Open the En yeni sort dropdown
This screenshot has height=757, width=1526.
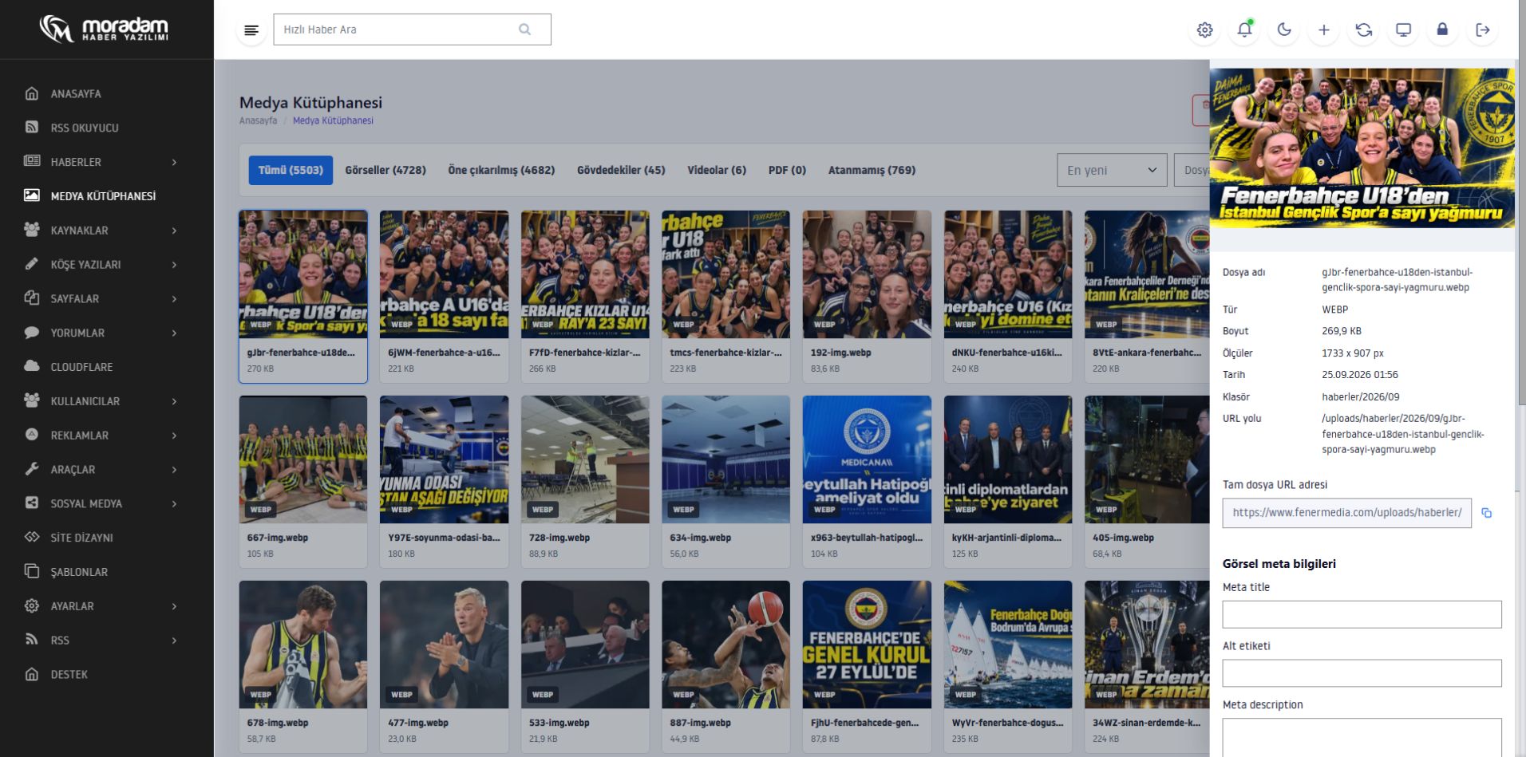pyautogui.click(x=1112, y=170)
